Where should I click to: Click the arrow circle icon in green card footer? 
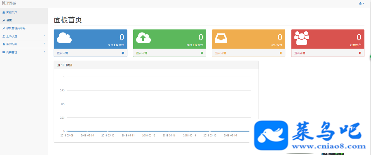(202, 53)
